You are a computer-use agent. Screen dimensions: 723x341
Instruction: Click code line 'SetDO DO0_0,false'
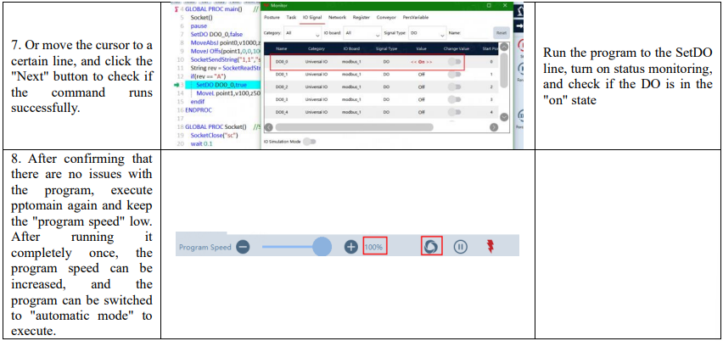[216, 35]
